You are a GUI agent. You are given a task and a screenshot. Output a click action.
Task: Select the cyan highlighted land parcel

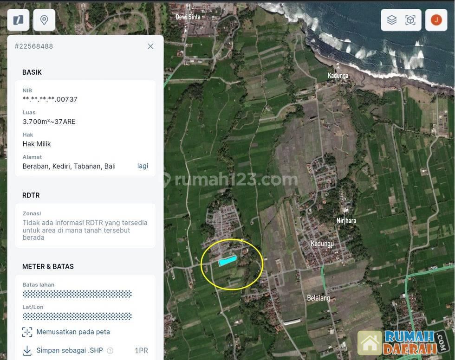point(227,261)
